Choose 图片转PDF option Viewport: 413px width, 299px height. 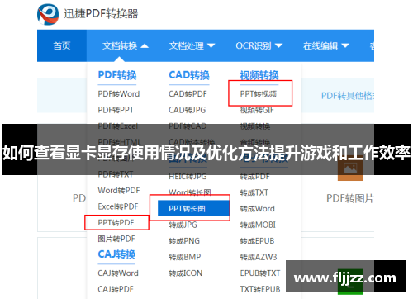tap(116, 239)
